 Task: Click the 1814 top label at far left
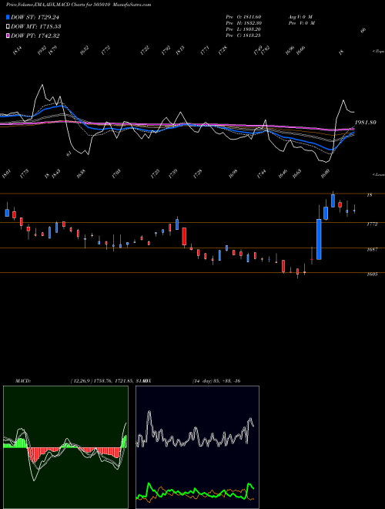tap(17, 50)
